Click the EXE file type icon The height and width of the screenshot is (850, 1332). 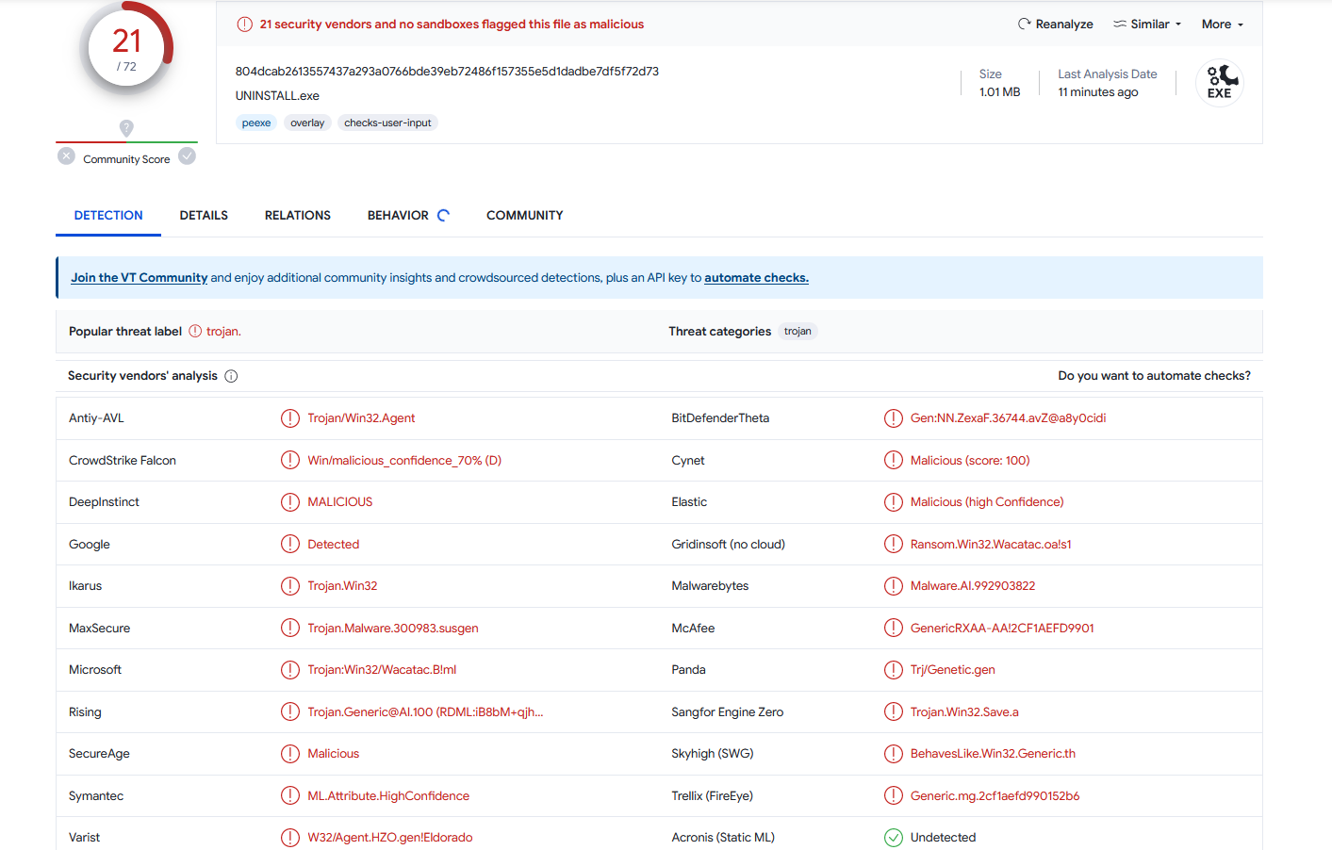pos(1220,83)
